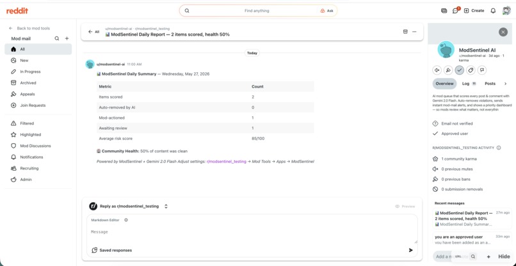Image resolution: width=516 pixels, height=266 pixels.
Task: Click the Today date divider label
Action: coord(252,53)
